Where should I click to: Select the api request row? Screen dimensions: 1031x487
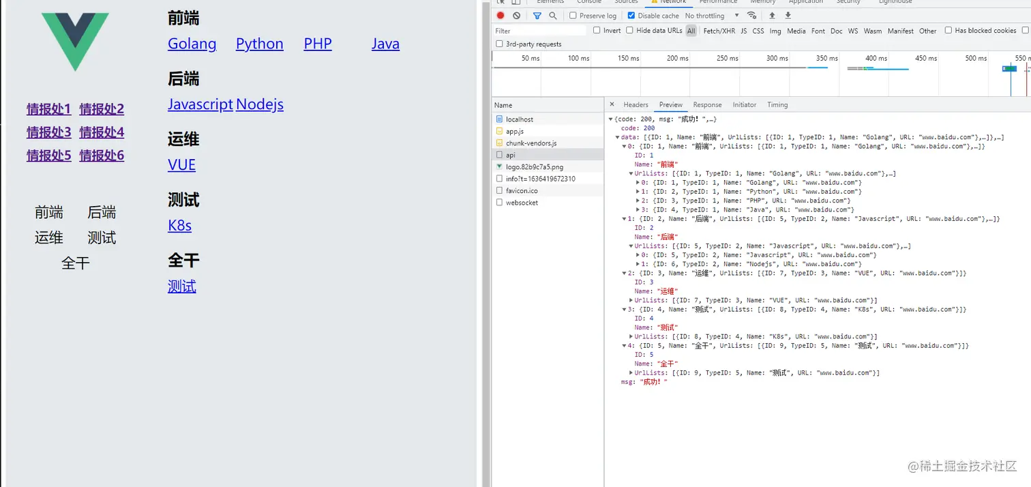coord(548,155)
